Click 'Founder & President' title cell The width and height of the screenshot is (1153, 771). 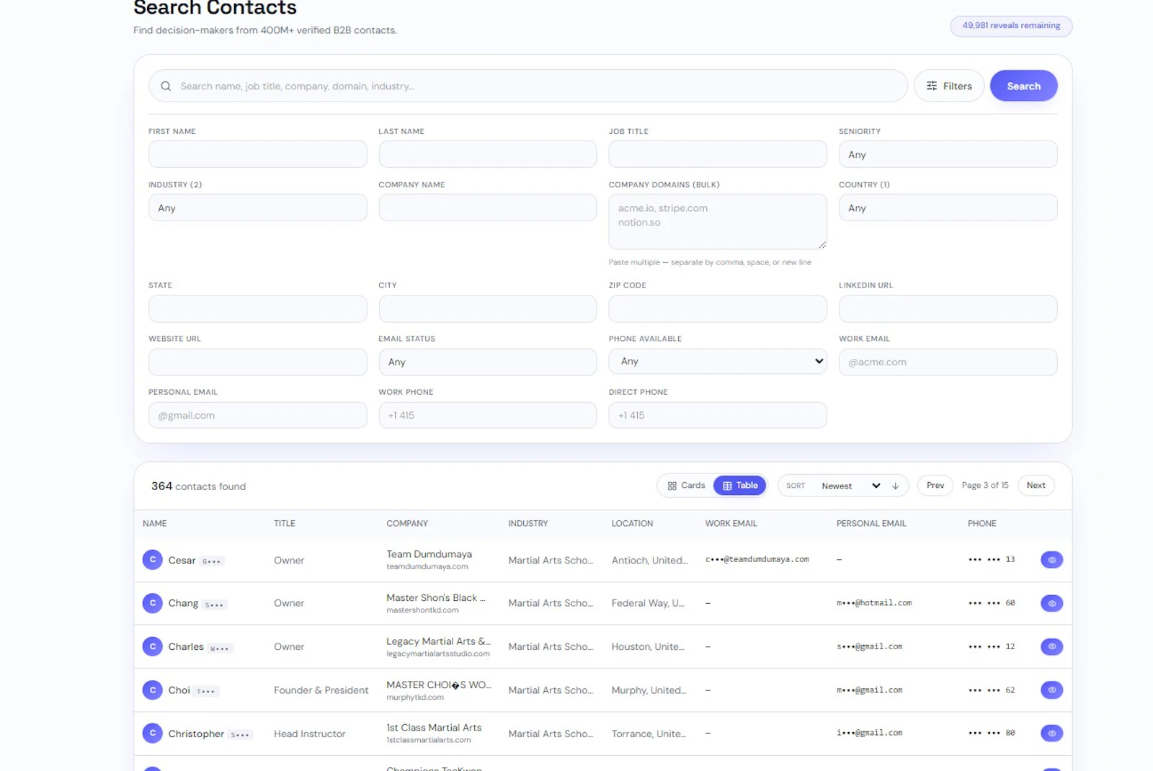point(321,690)
